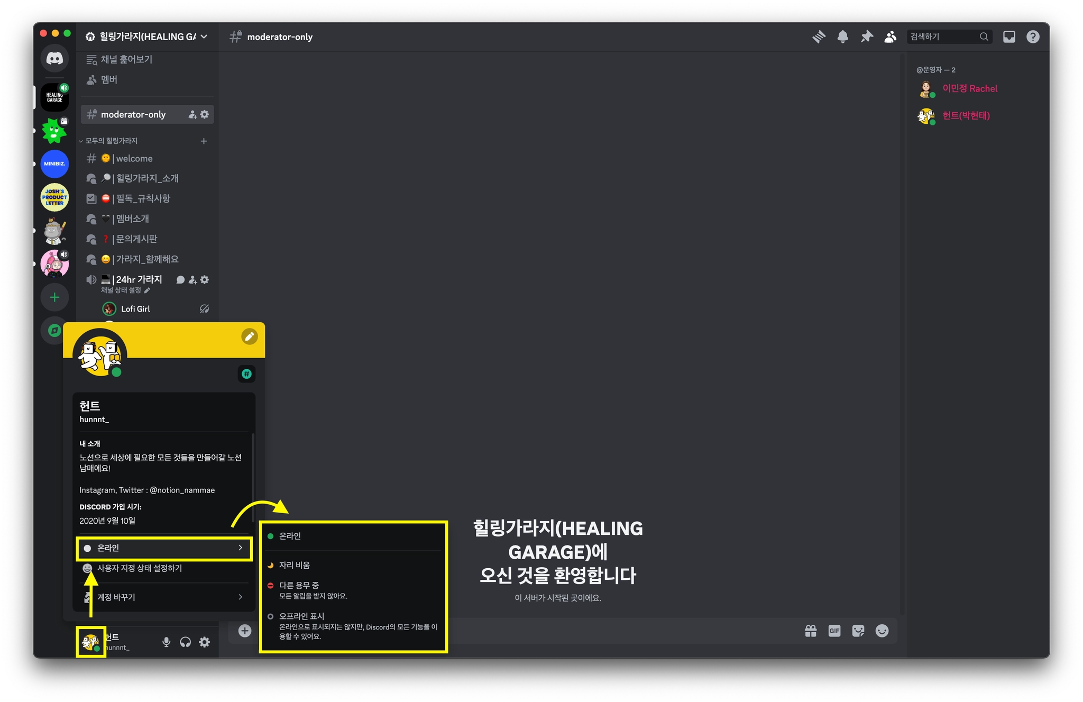Viewport: 1083px width, 702px height.
Task: Select 자리 비움 status option
Action: [x=295, y=565]
